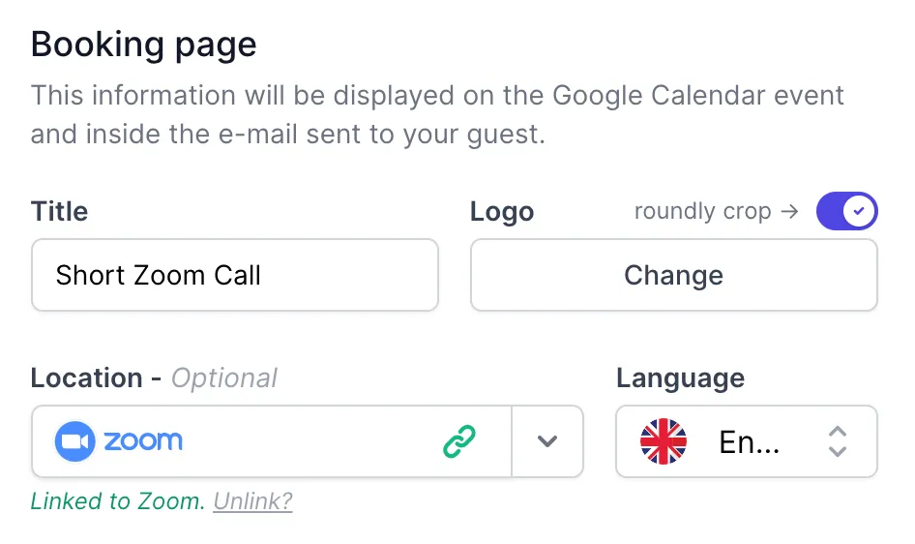The width and height of the screenshot is (915, 544).
Task: Disable the roundly crop toggle
Action: (846, 211)
